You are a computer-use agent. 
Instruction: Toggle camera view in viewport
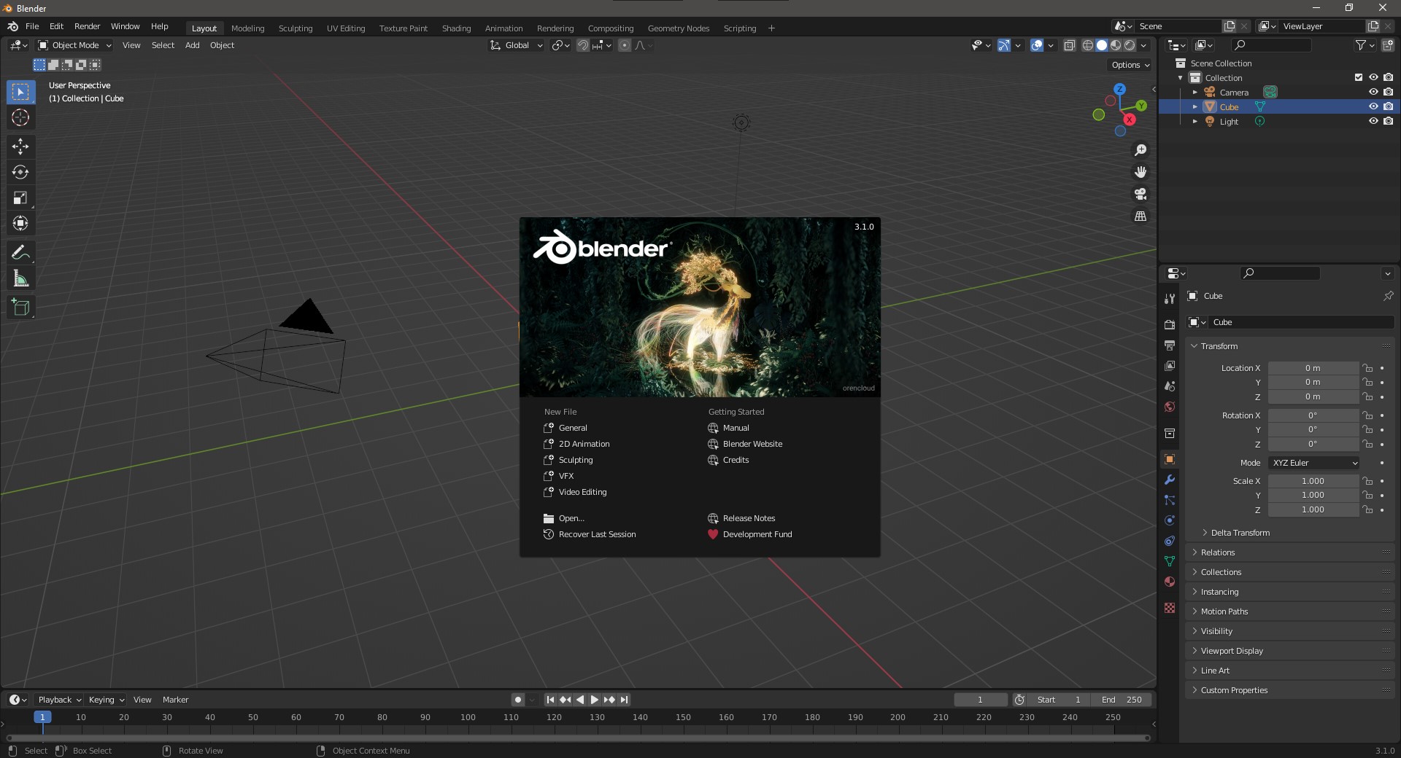coord(1140,194)
